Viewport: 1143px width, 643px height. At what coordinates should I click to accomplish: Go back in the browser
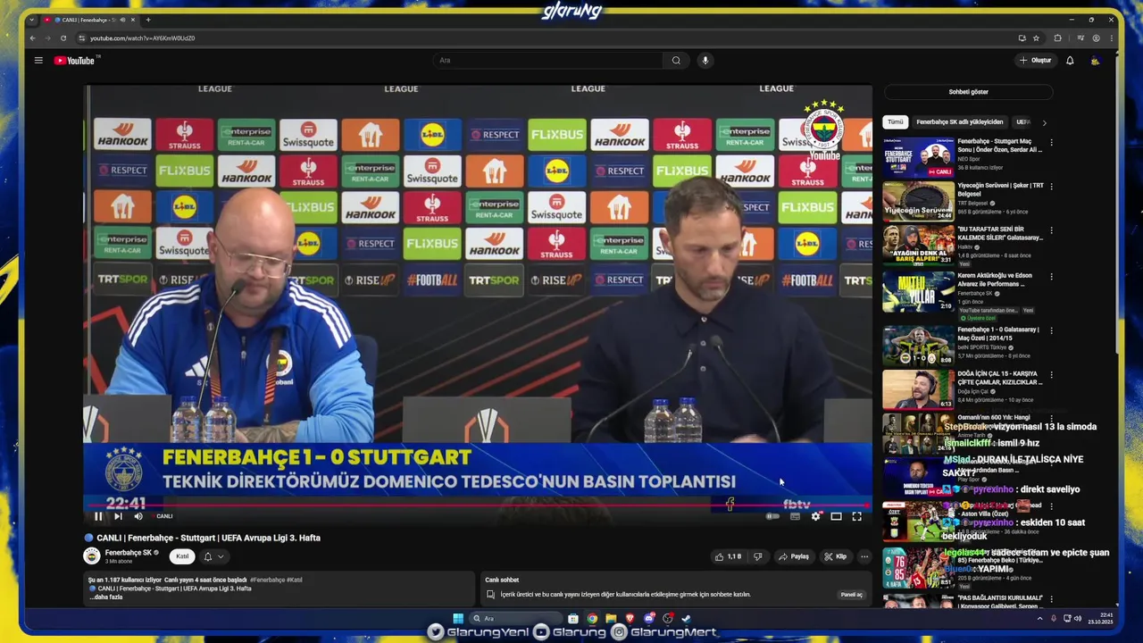click(33, 38)
